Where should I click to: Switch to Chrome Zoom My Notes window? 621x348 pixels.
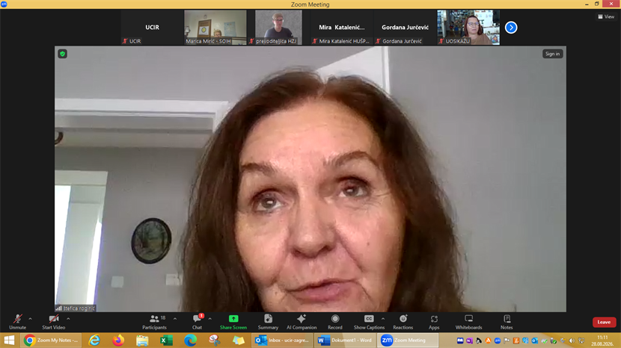pos(51,340)
